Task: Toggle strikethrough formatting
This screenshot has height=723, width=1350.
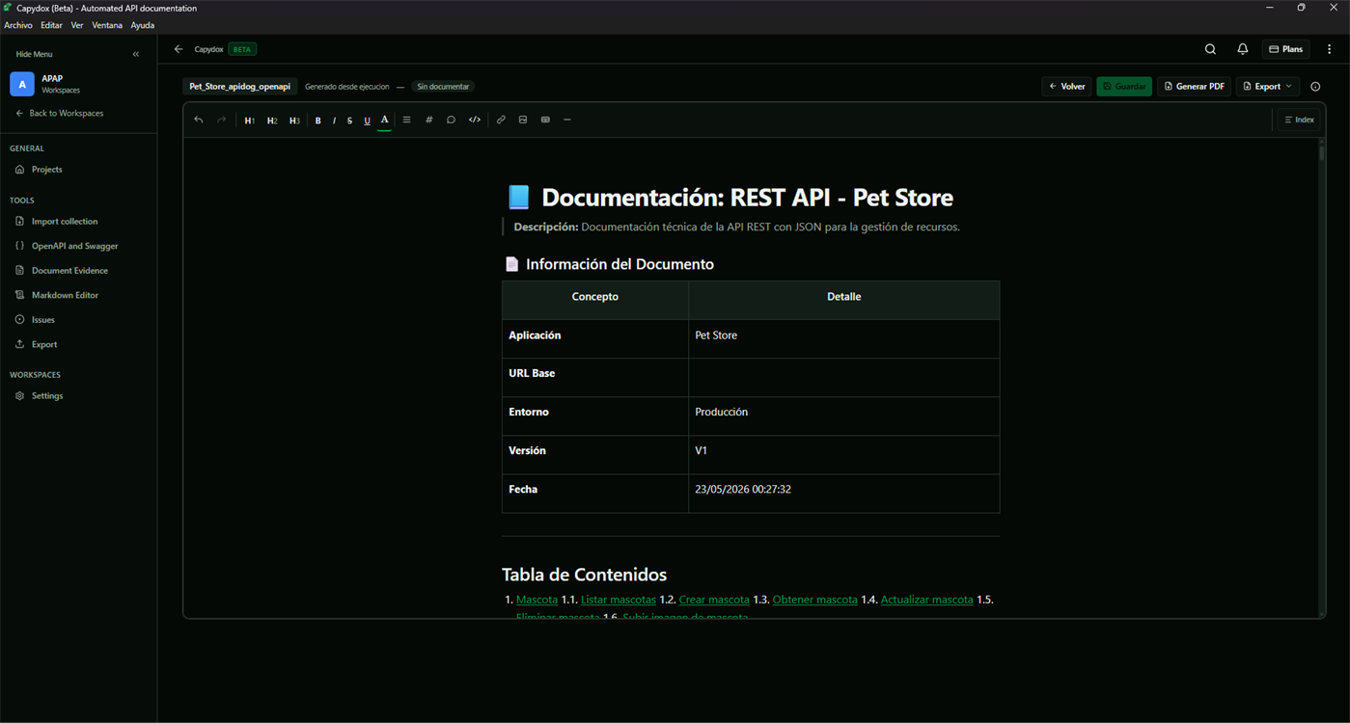Action: point(349,120)
